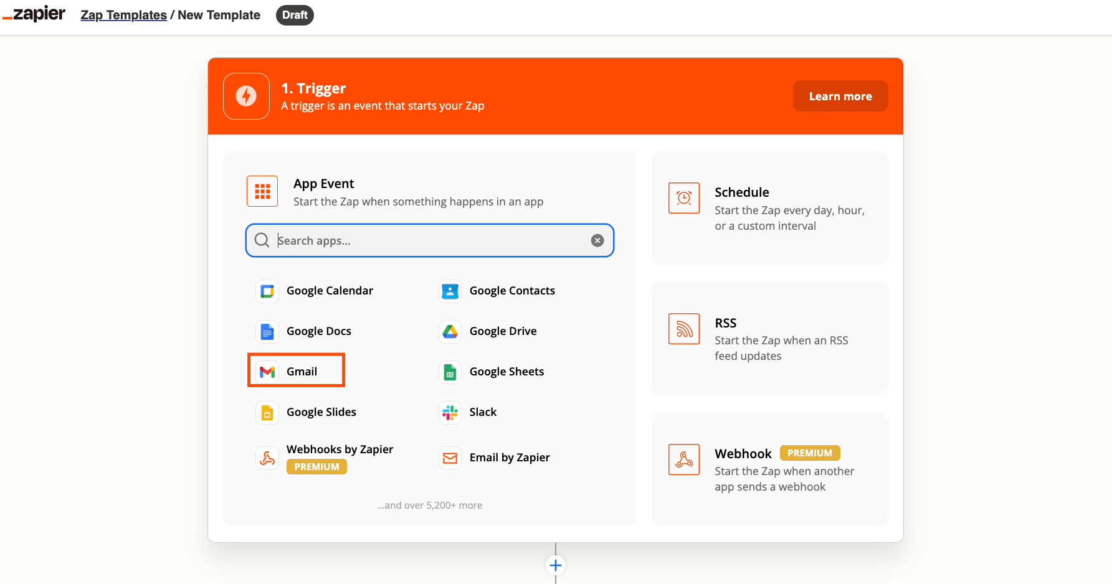Choose Google Docs app label
The width and height of the screenshot is (1112, 584).
319,331
